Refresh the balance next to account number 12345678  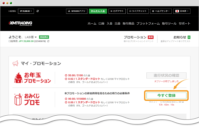point(48,41)
